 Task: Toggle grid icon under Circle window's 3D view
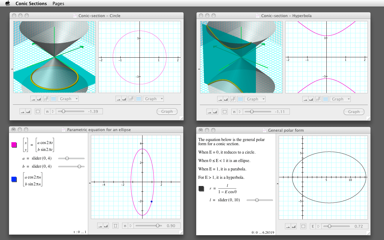pyautogui.click(x=53, y=99)
